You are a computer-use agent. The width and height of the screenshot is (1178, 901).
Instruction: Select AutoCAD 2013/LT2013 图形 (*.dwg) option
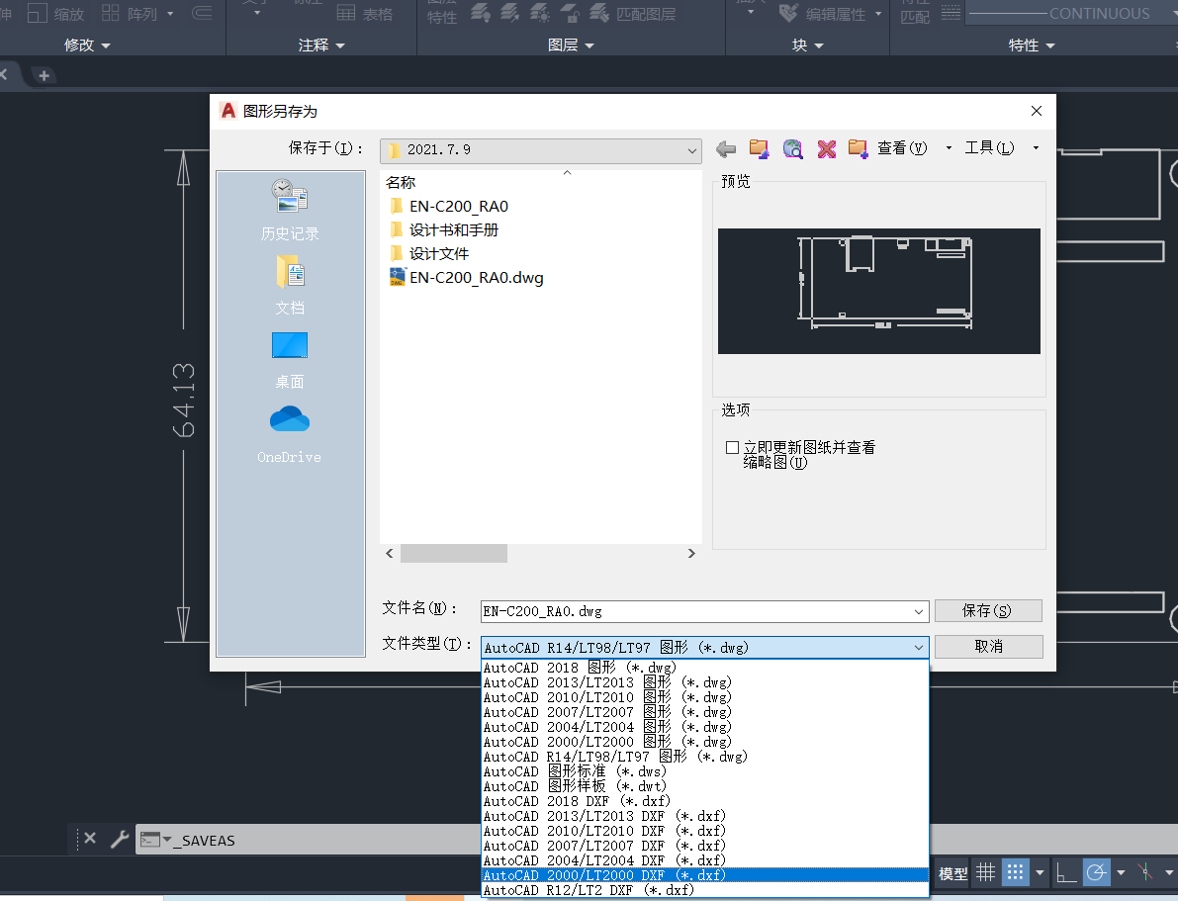click(704, 682)
